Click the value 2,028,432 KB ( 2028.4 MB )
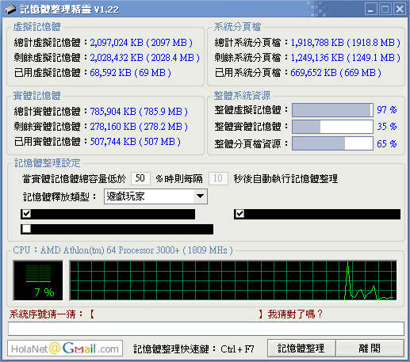This screenshot has height=362, width=410. [144, 58]
